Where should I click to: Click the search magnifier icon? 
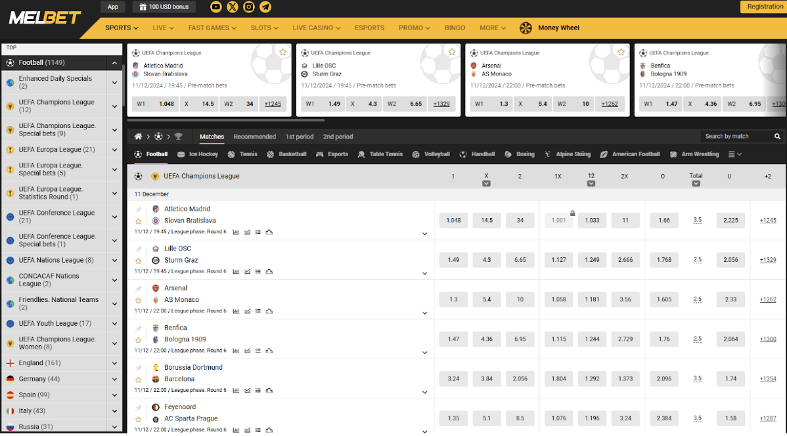[777, 137]
